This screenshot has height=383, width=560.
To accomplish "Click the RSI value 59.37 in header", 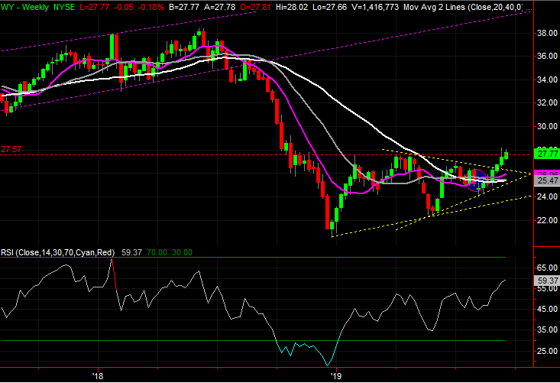I will coord(131,252).
